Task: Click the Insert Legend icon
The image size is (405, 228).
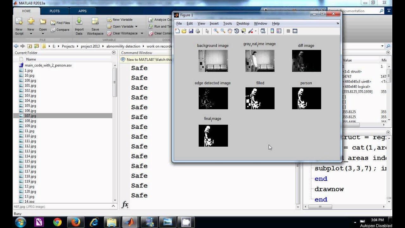Action: [x=279, y=31]
